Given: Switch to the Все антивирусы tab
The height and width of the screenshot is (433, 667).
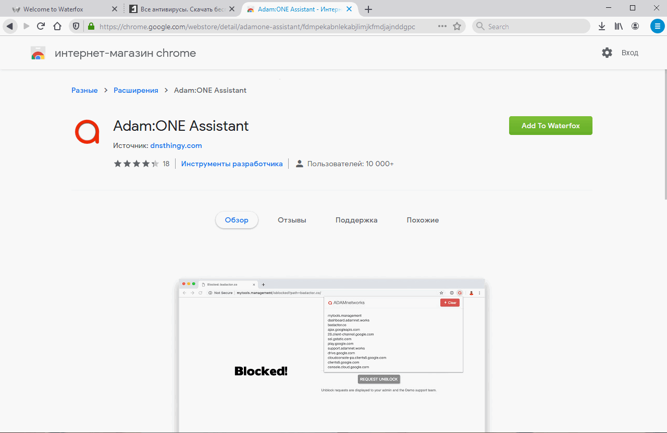Looking at the screenshot, I should click(182, 9).
